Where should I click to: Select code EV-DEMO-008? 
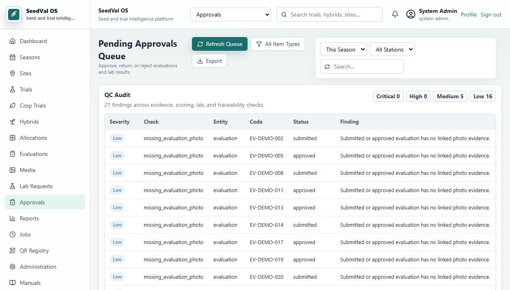(x=266, y=173)
